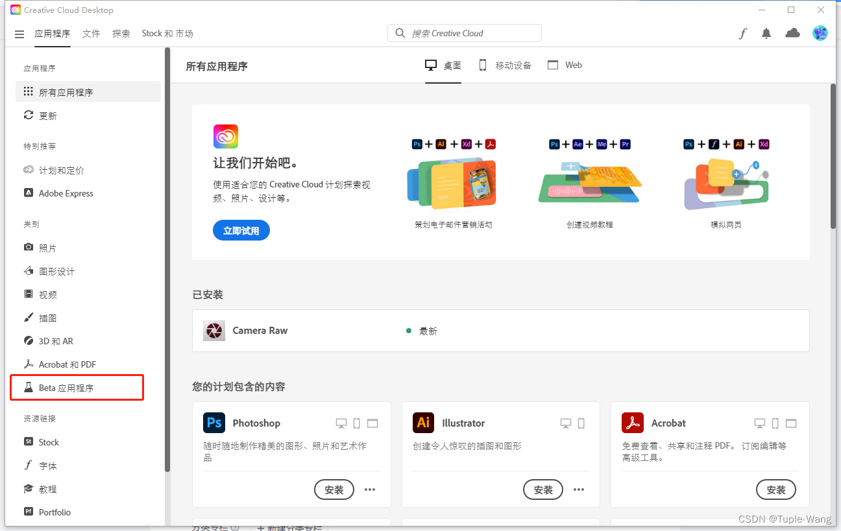Open your account profile avatar
Screen dimensions: 841x531
(820, 33)
